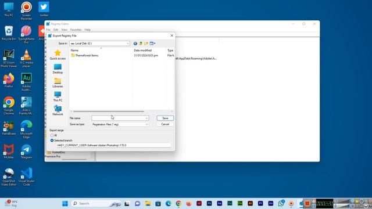Launch Visual Studio Code from desktop
The image size is (372, 209).
tap(26, 176)
